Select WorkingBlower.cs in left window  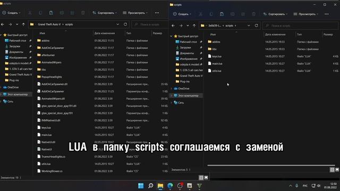pos(52,171)
